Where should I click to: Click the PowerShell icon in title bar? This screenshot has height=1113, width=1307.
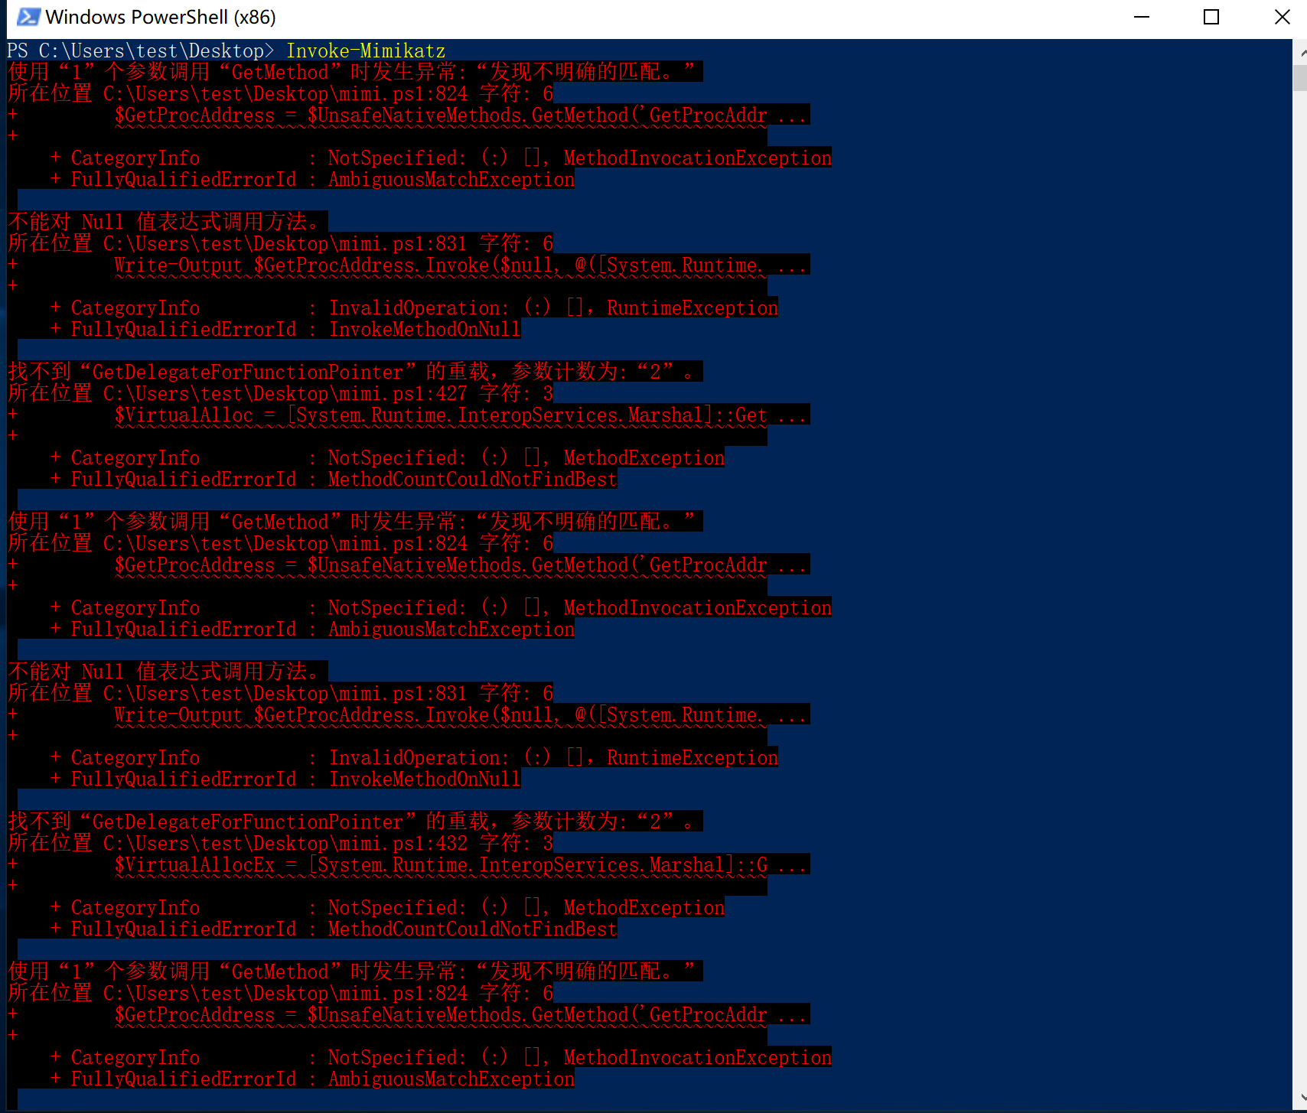pos(28,17)
